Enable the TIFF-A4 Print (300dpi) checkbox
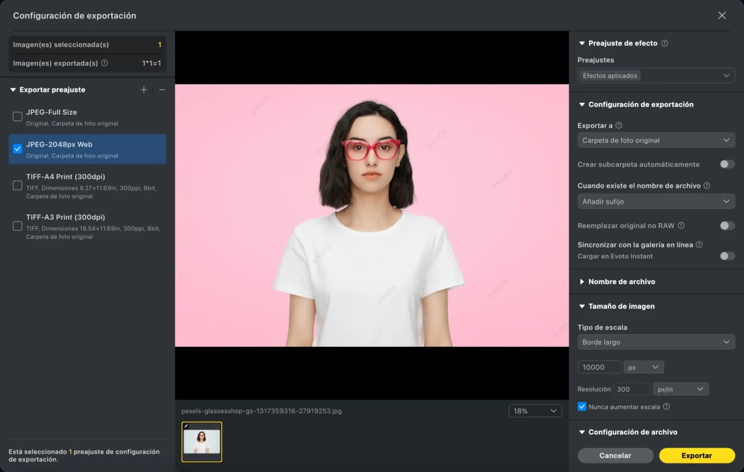Viewport: 744px width, 472px height. [x=17, y=185]
